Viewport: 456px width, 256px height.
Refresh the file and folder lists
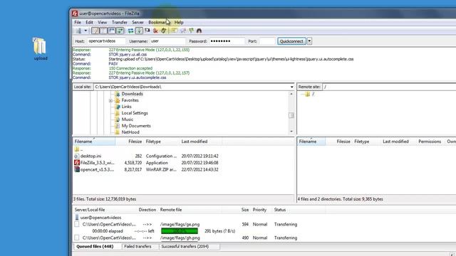coord(131,31)
